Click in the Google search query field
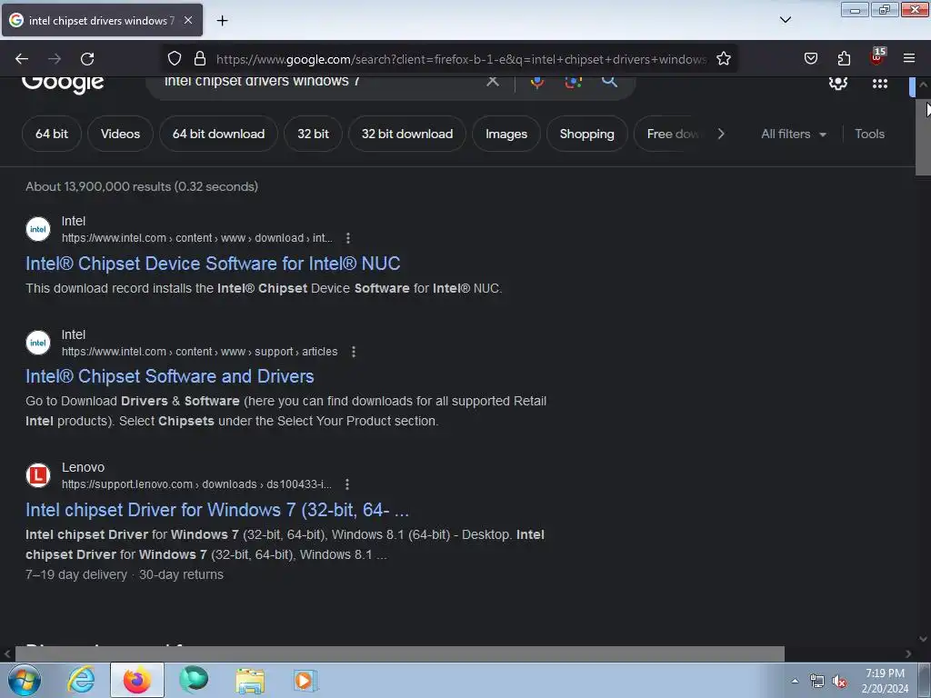This screenshot has width=931, height=698. 321,81
